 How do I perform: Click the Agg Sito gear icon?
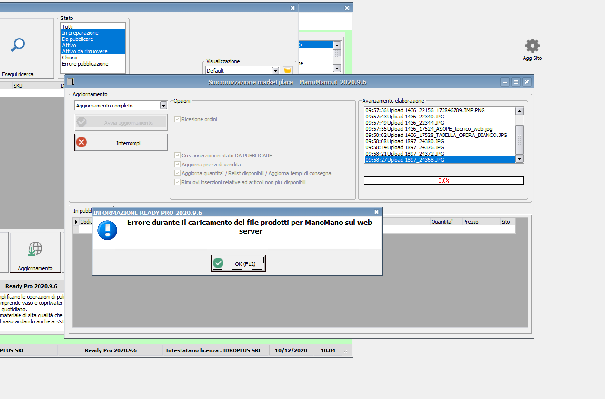[x=532, y=46]
